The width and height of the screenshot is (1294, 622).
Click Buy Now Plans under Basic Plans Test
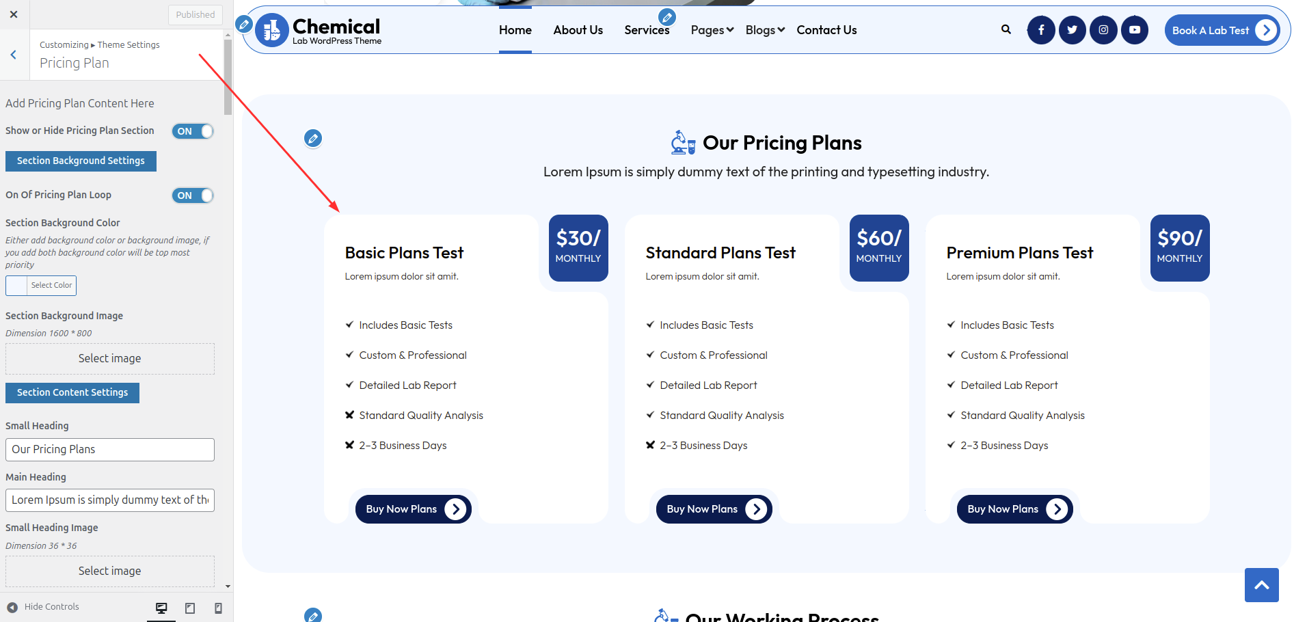coord(413,509)
